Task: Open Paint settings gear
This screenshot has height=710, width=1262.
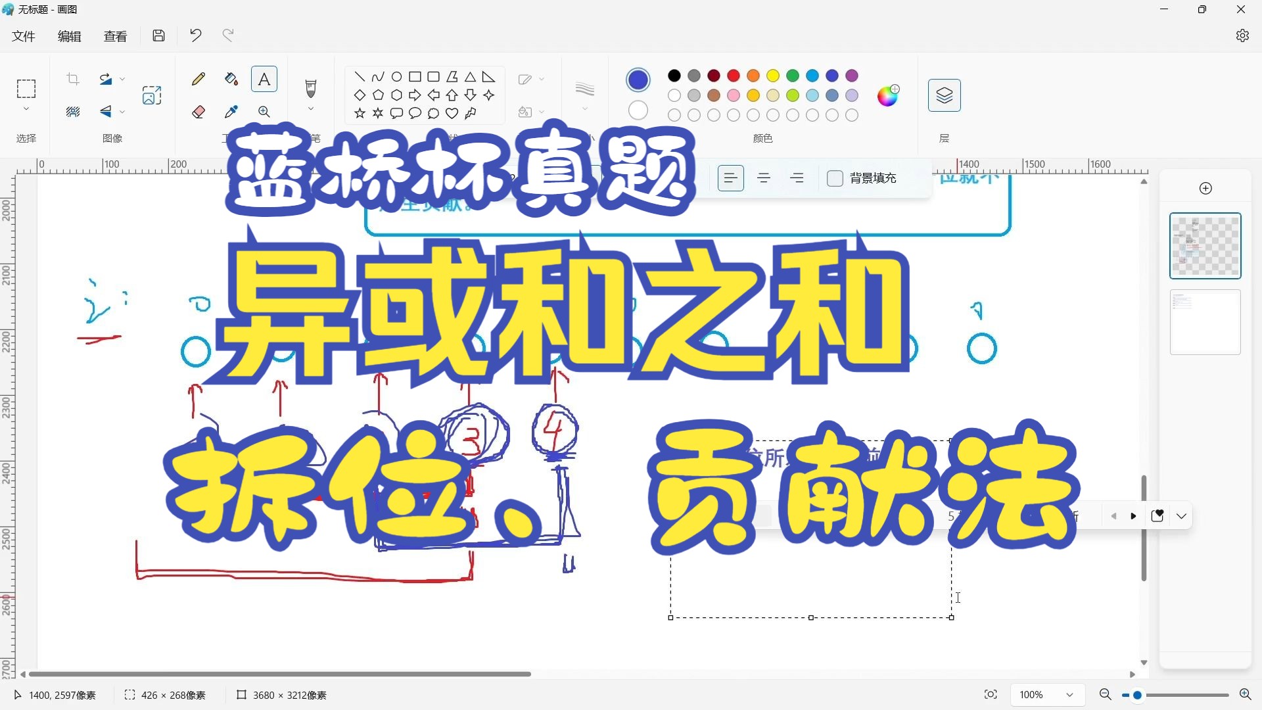Action: click(1242, 35)
